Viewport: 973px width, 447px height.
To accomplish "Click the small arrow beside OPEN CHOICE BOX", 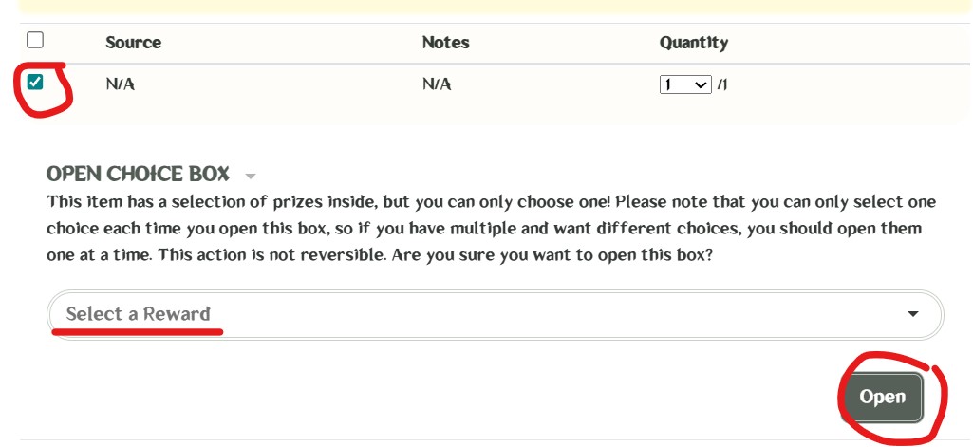I will (251, 177).
